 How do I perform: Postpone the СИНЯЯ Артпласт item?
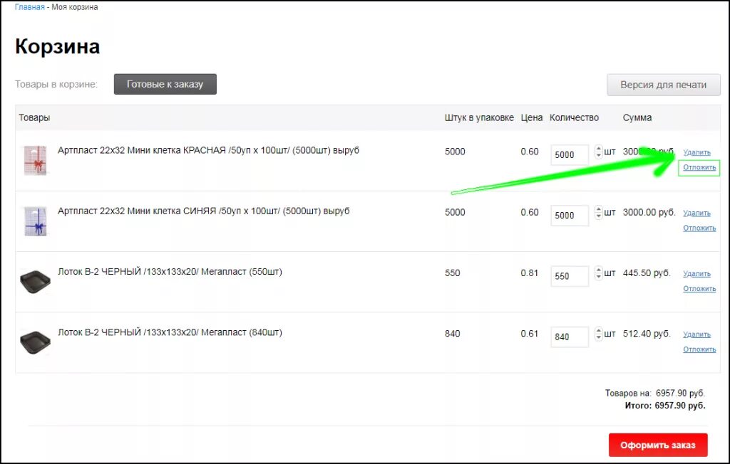coord(699,228)
